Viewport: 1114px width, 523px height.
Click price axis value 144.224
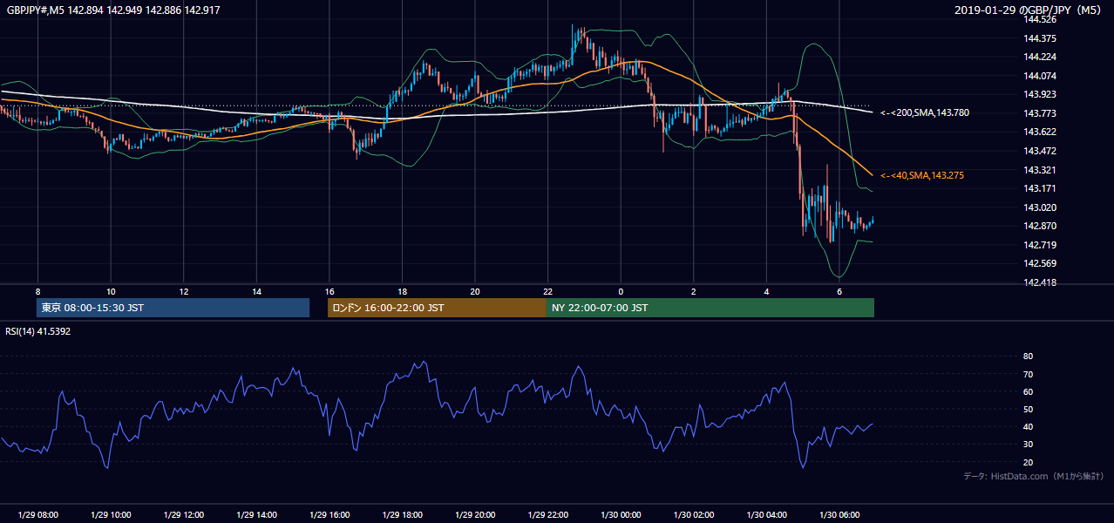(x=1040, y=57)
